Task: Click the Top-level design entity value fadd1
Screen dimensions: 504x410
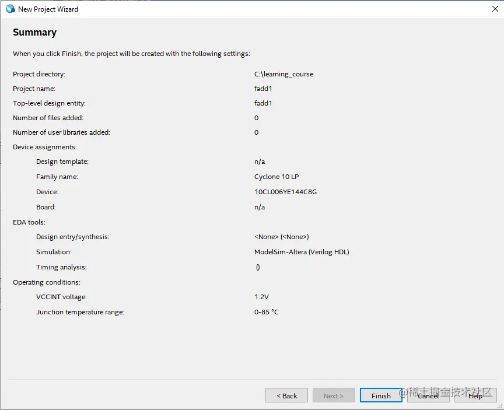Action: (x=263, y=103)
